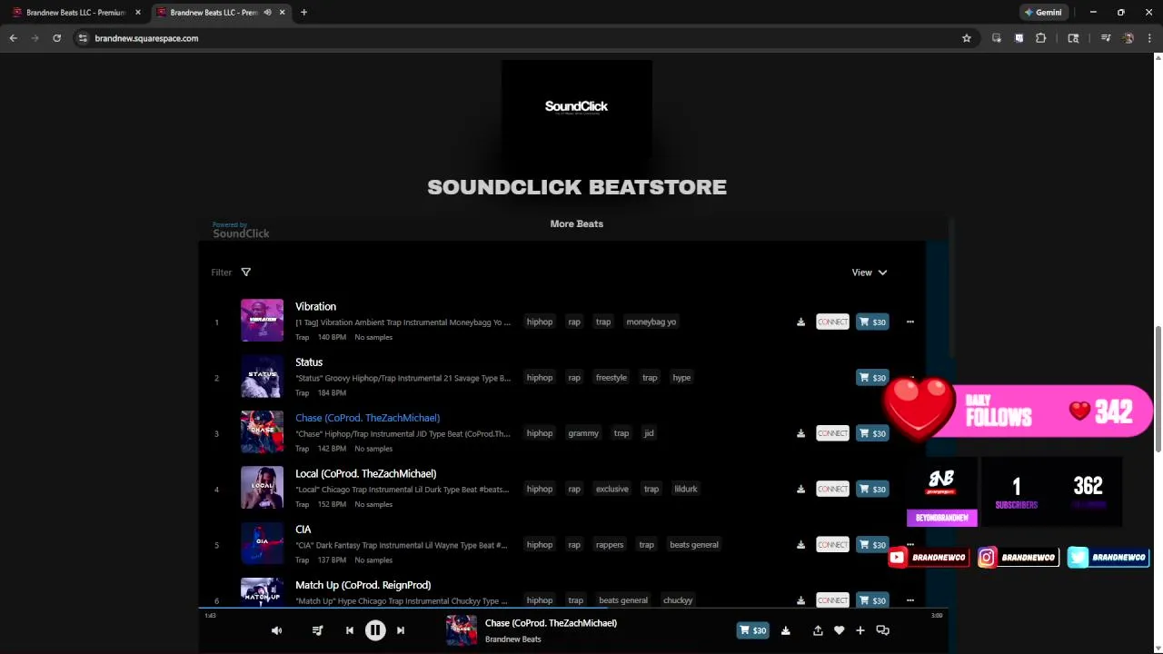Download the Vibration beat

point(800,322)
